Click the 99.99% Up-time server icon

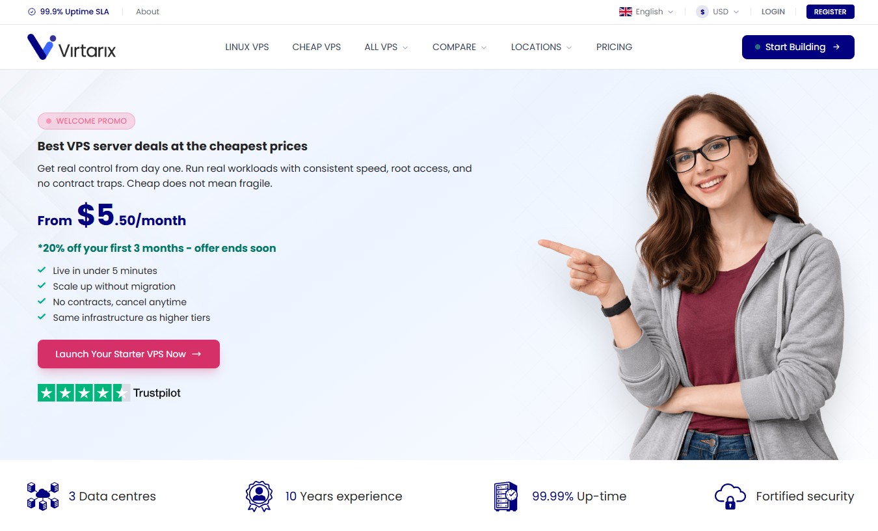pyautogui.click(x=506, y=496)
